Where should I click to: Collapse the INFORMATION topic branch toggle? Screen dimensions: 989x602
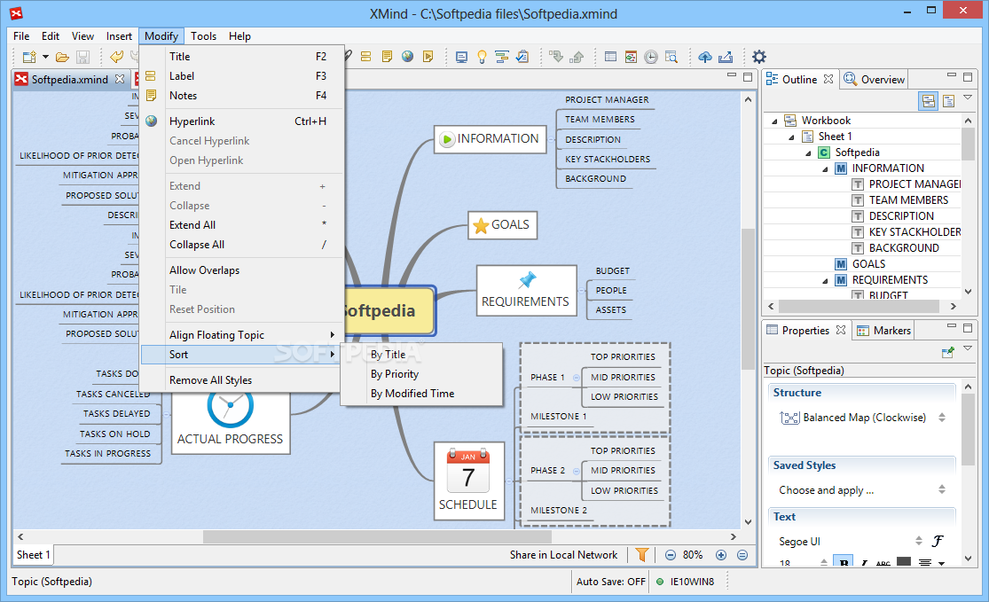click(x=551, y=139)
